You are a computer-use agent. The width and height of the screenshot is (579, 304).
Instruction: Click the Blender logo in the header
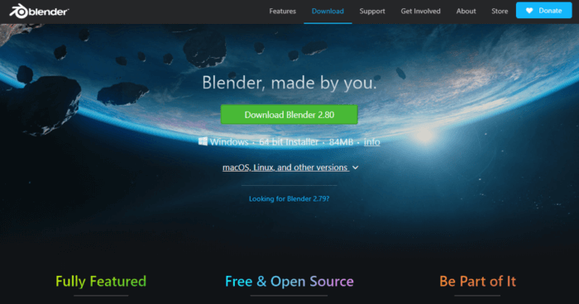pyautogui.click(x=39, y=11)
